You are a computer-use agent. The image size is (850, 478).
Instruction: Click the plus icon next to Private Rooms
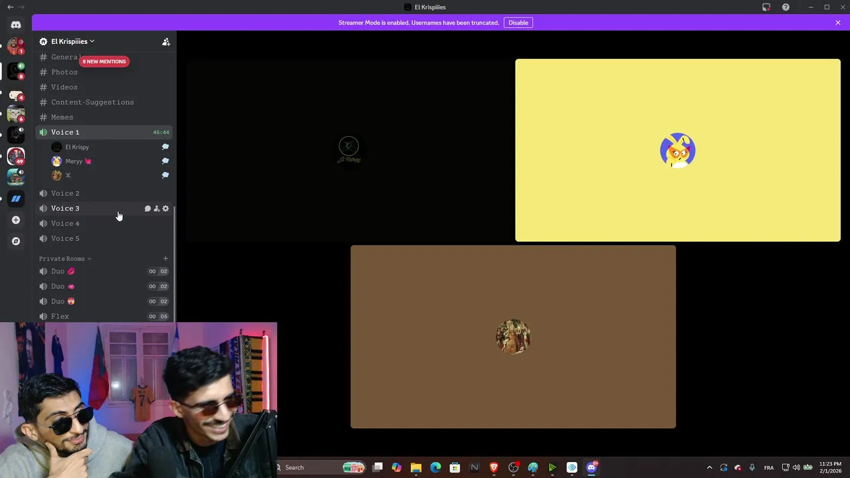[165, 258]
